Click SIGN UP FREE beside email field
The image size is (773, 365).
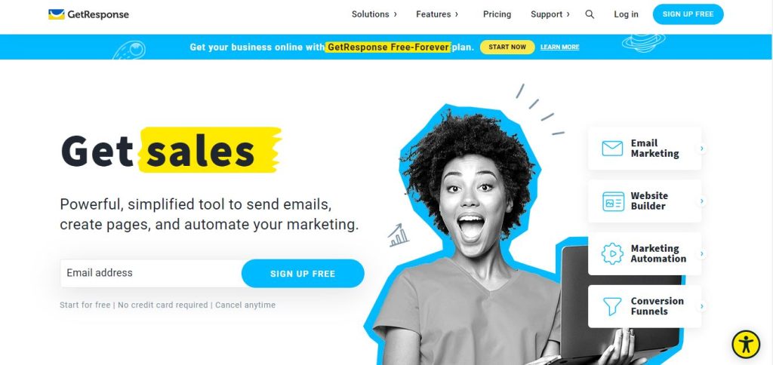(303, 274)
